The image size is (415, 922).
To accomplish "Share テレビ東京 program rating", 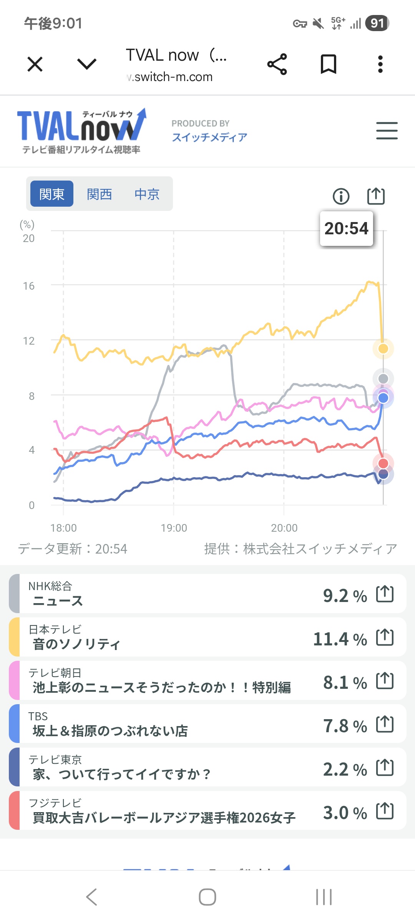I will 385,768.
